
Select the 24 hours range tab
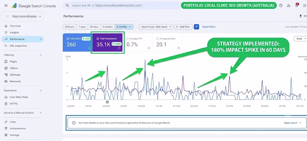click(69, 27)
